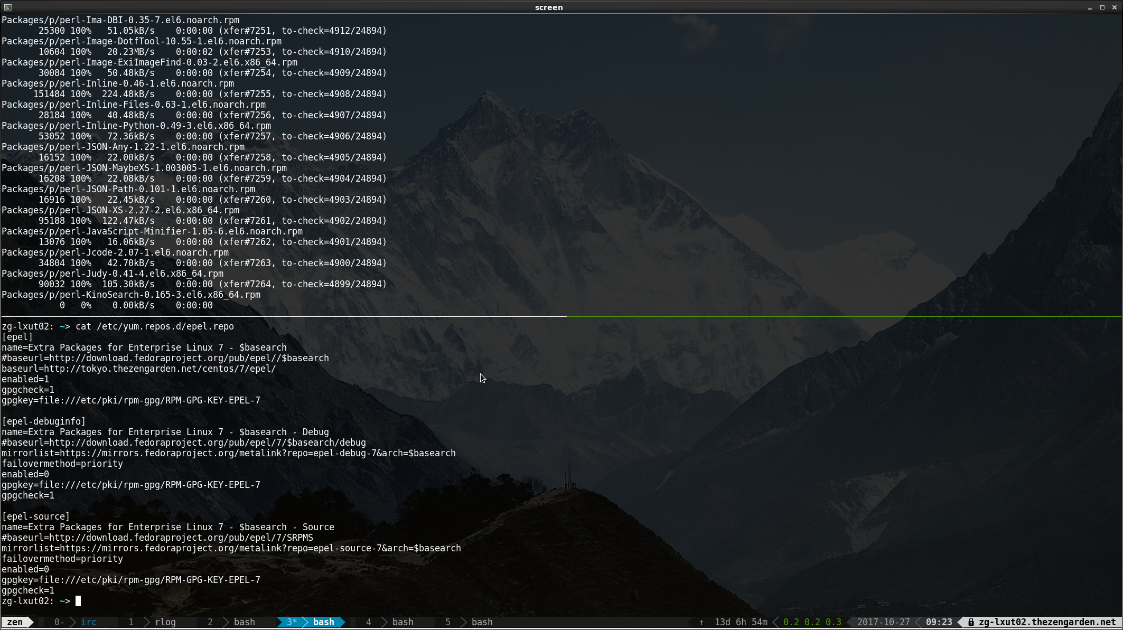Close the screen window

click(x=1115, y=7)
